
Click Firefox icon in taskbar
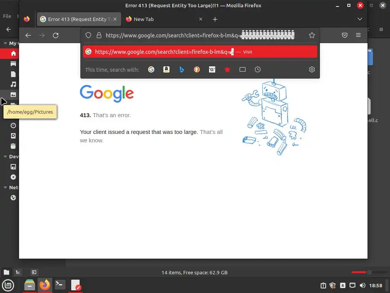pyautogui.click(x=45, y=285)
